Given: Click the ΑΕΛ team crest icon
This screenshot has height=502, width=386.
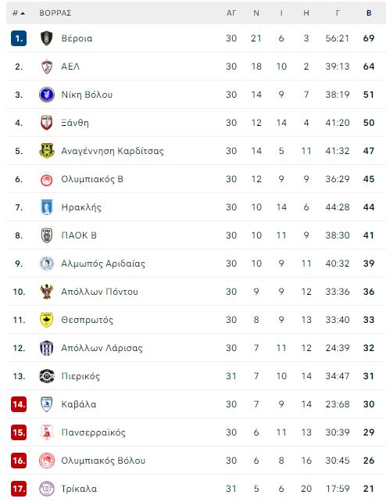Looking at the screenshot, I should [x=47, y=66].
